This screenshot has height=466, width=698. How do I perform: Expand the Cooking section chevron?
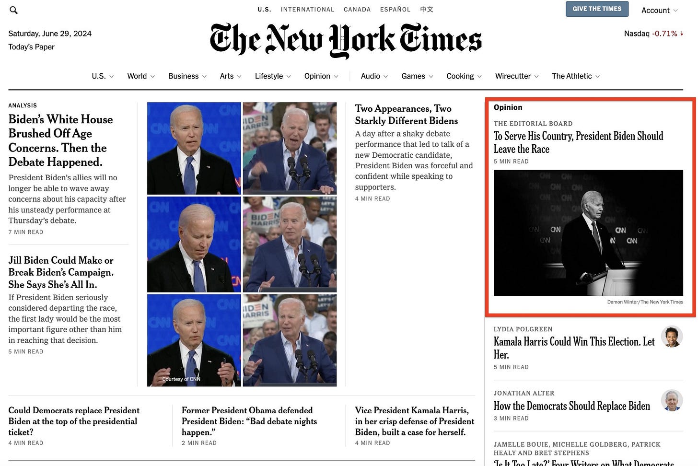(x=479, y=77)
